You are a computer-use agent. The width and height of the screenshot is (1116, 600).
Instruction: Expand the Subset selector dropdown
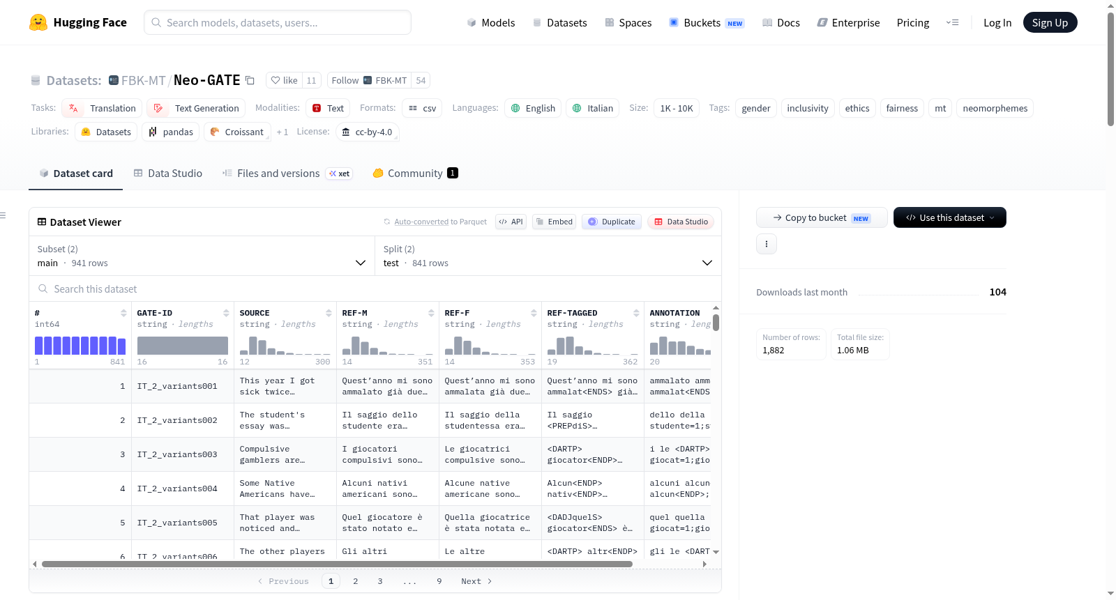202,256
